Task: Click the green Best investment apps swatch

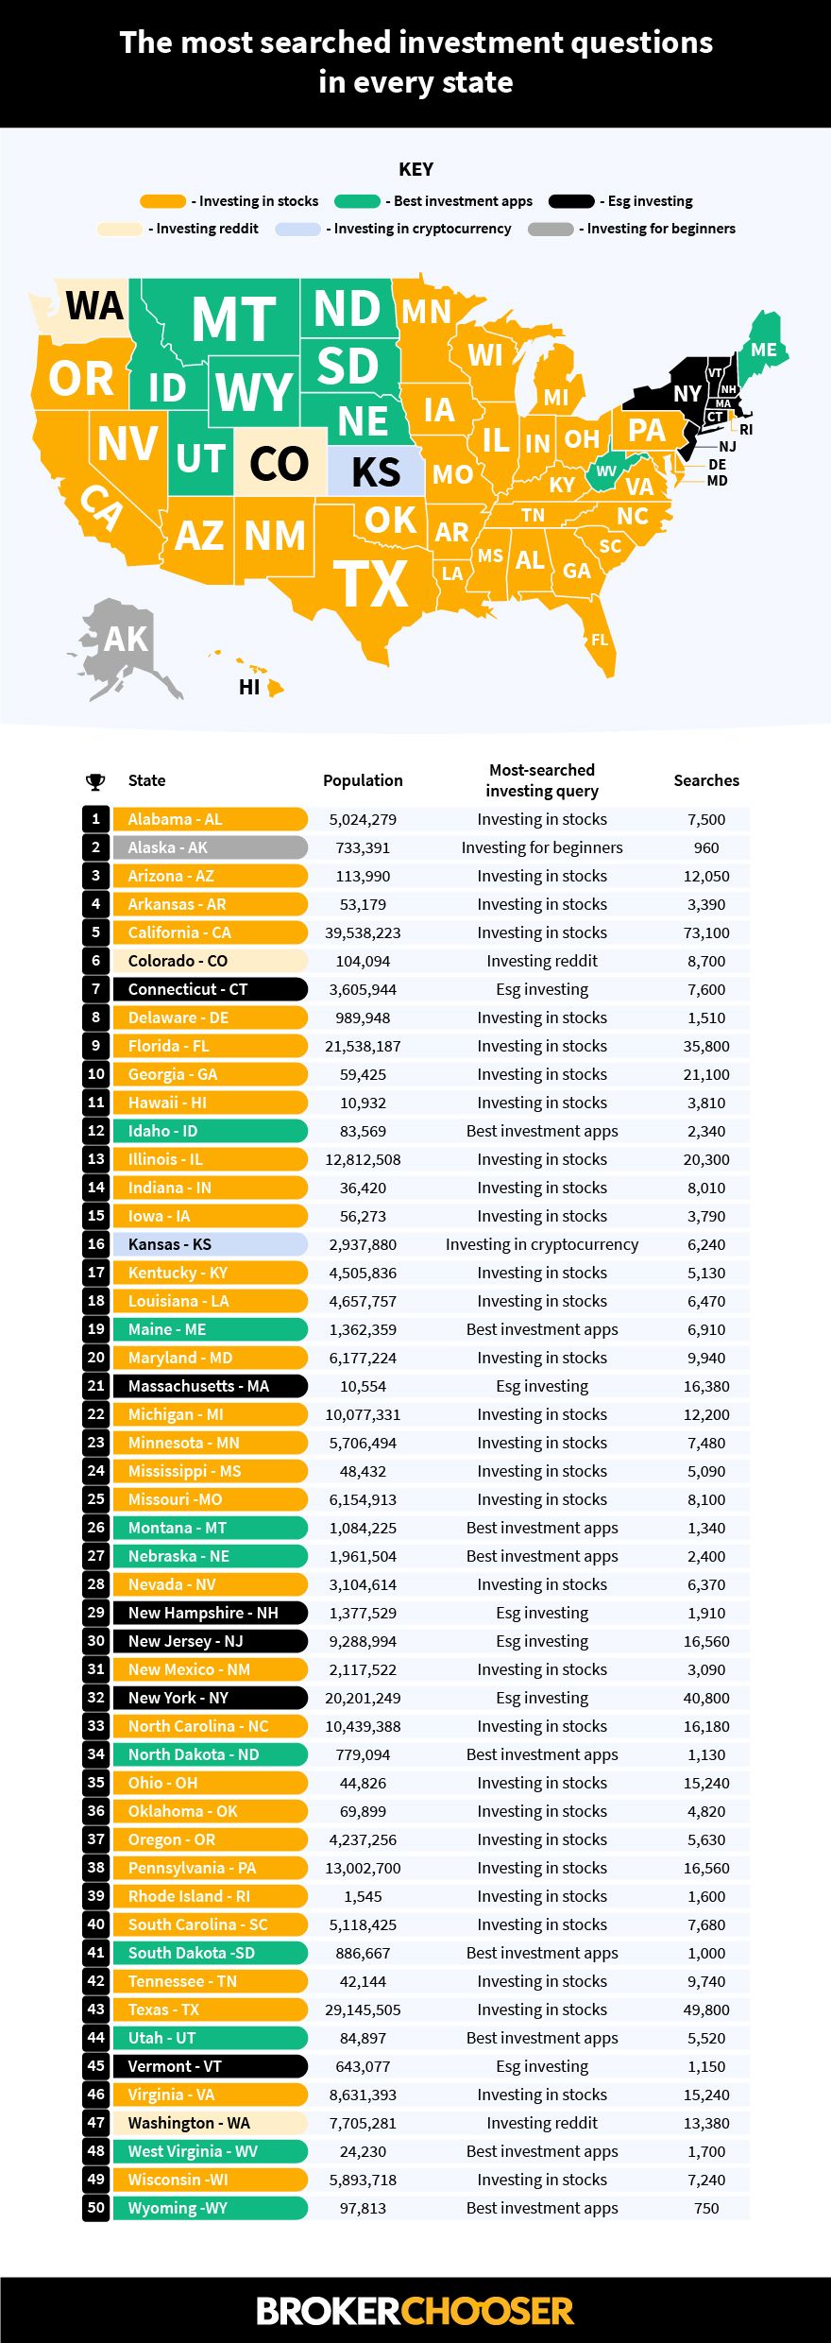Action: (x=357, y=201)
